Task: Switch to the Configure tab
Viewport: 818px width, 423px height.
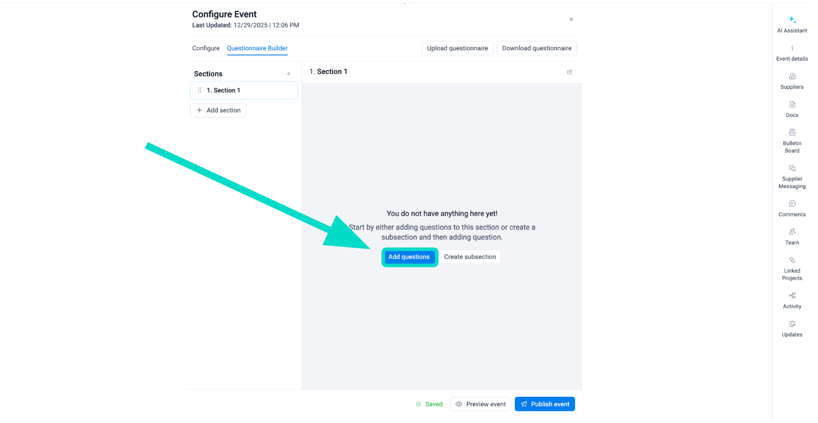Action: point(206,48)
